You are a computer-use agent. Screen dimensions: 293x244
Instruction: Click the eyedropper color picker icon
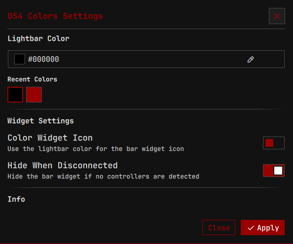point(251,59)
